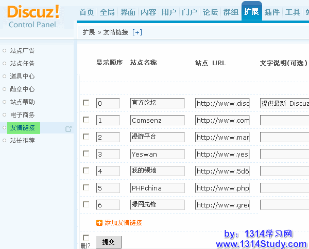The height and width of the screenshot is (249, 309).
Task: Select the checkbox for 绿网先锋 row
Action: 86,204
